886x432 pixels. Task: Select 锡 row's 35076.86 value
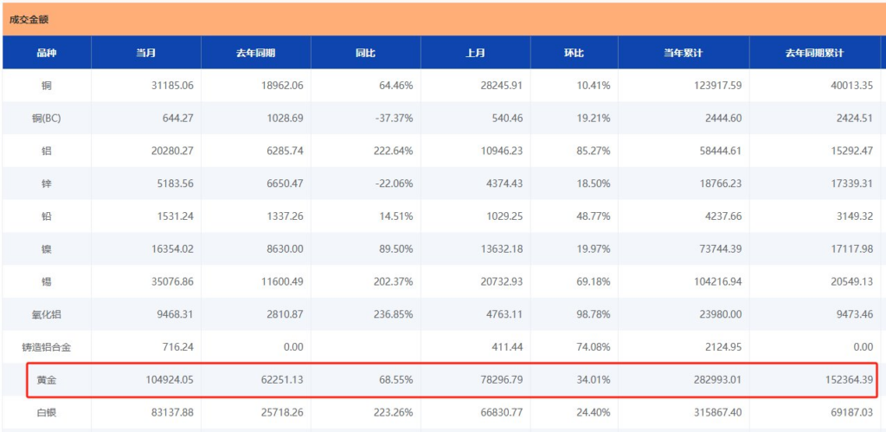[171, 281]
